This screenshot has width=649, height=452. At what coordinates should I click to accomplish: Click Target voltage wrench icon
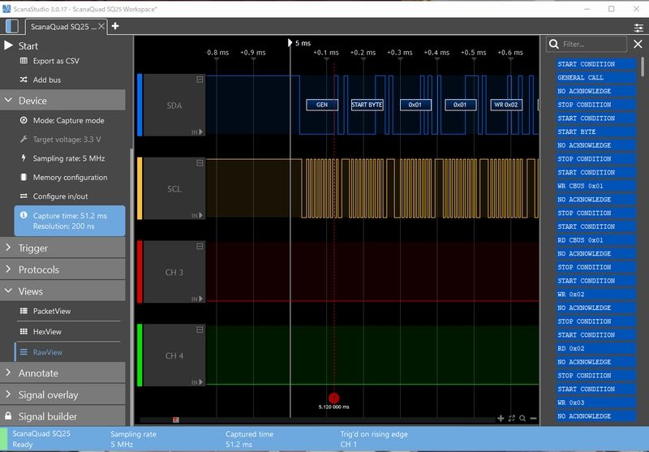point(24,139)
